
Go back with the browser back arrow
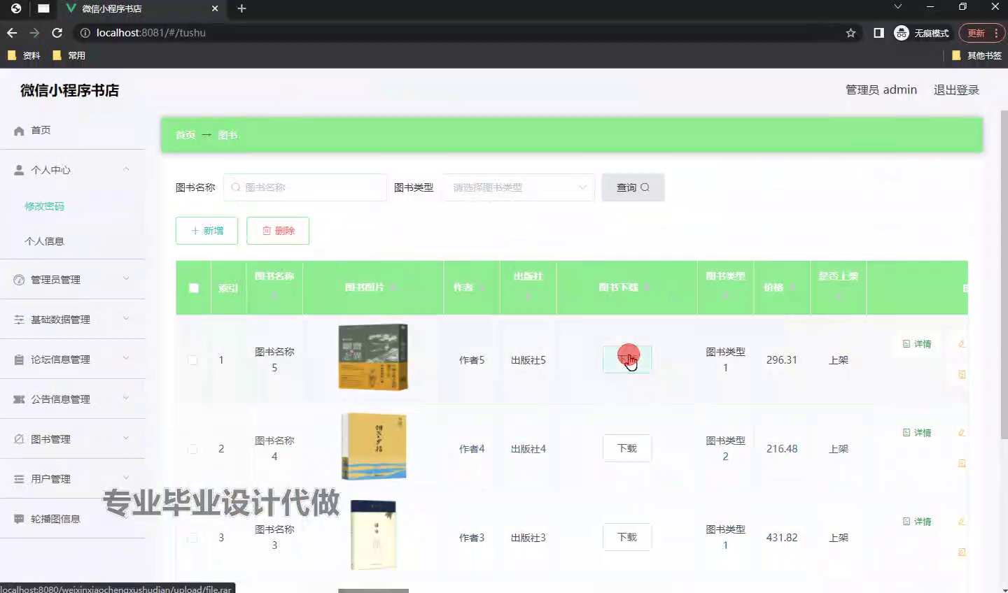(12, 33)
